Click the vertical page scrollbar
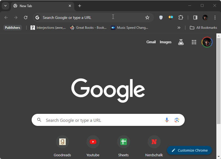 click(218, 82)
